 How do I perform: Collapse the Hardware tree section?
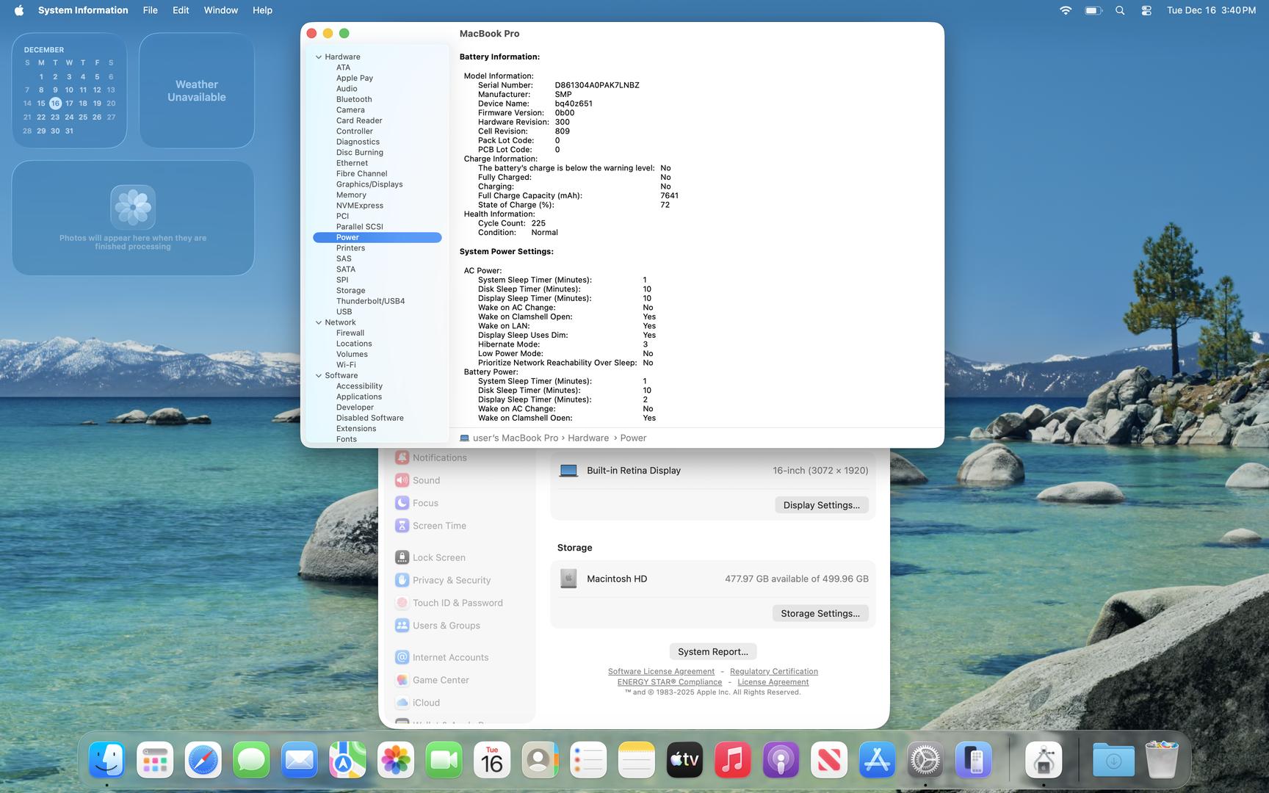click(319, 57)
